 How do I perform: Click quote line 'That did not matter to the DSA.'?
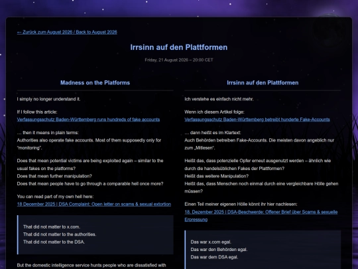(54, 242)
